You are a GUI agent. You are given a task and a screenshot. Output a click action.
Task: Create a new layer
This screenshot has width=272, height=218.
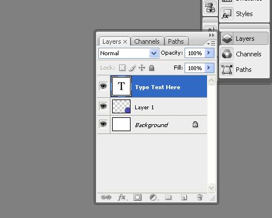pyautogui.click(x=184, y=197)
